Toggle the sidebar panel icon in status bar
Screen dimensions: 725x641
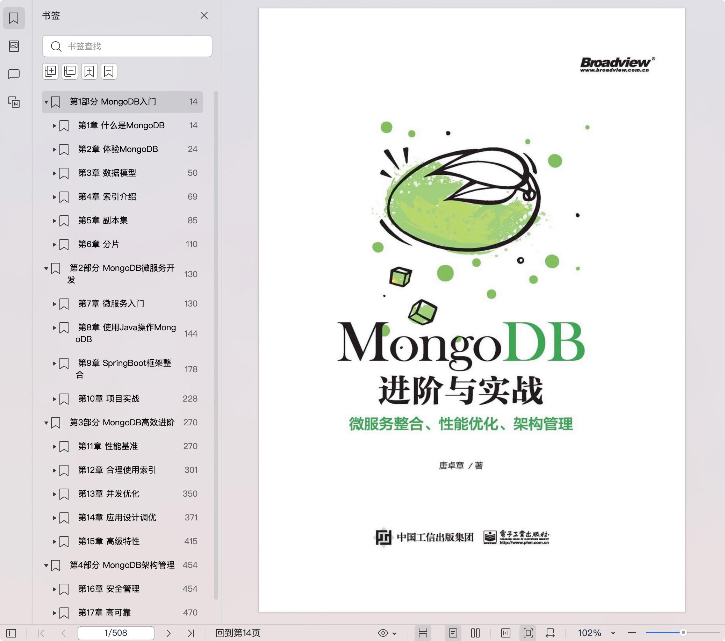pos(11,633)
